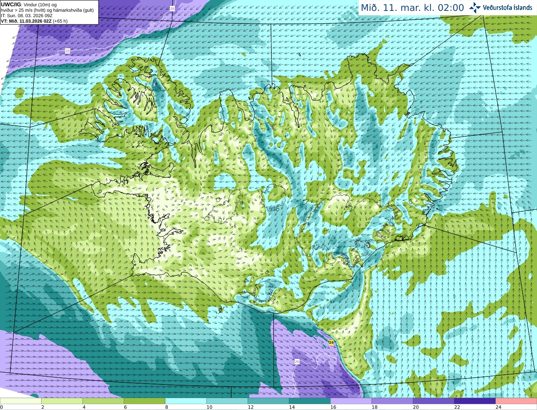The height and width of the screenshot is (410, 537).
Task: Click the legend tick label 16
Action: (x=333, y=407)
